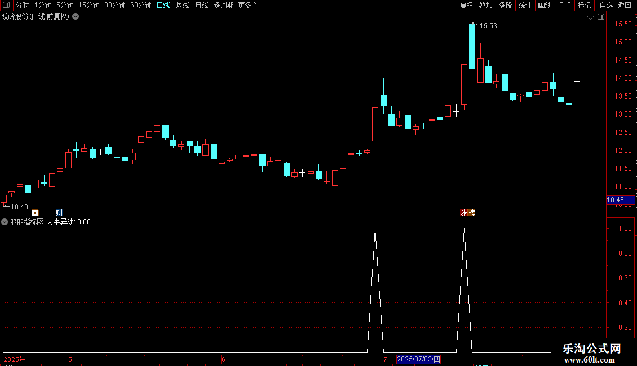
Task: Click the diamond icon at chart top-right
Action: (590, 17)
